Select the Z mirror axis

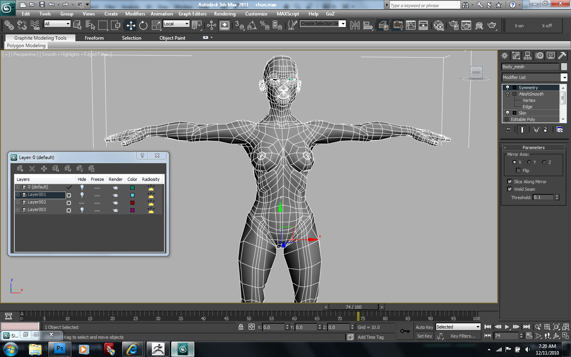(544, 162)
